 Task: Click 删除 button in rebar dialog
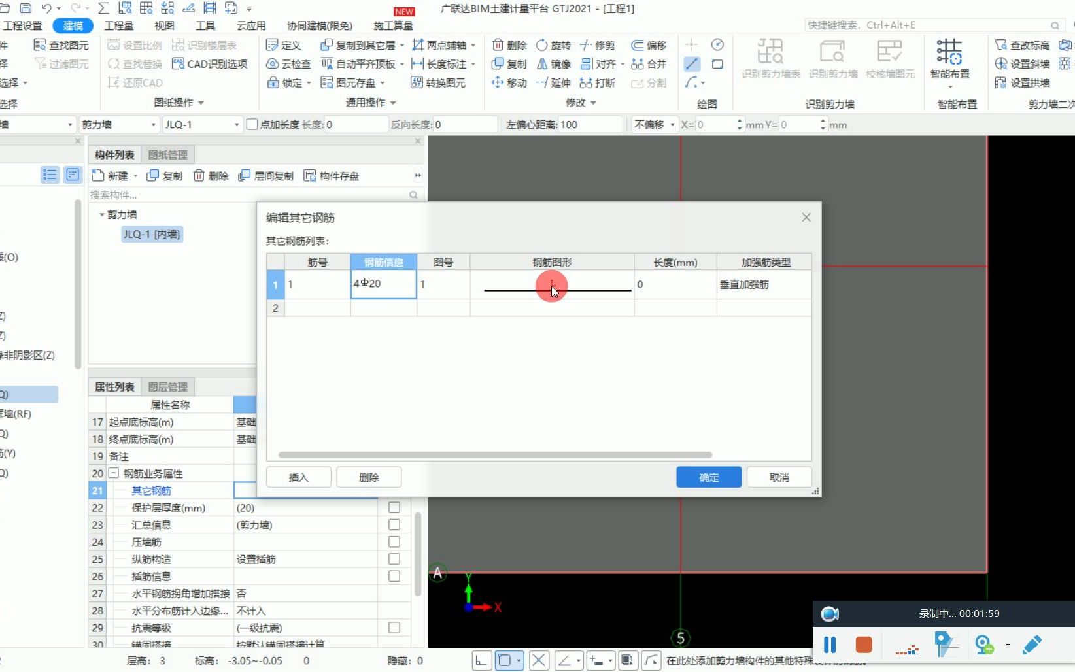click(x=369, y=477)
